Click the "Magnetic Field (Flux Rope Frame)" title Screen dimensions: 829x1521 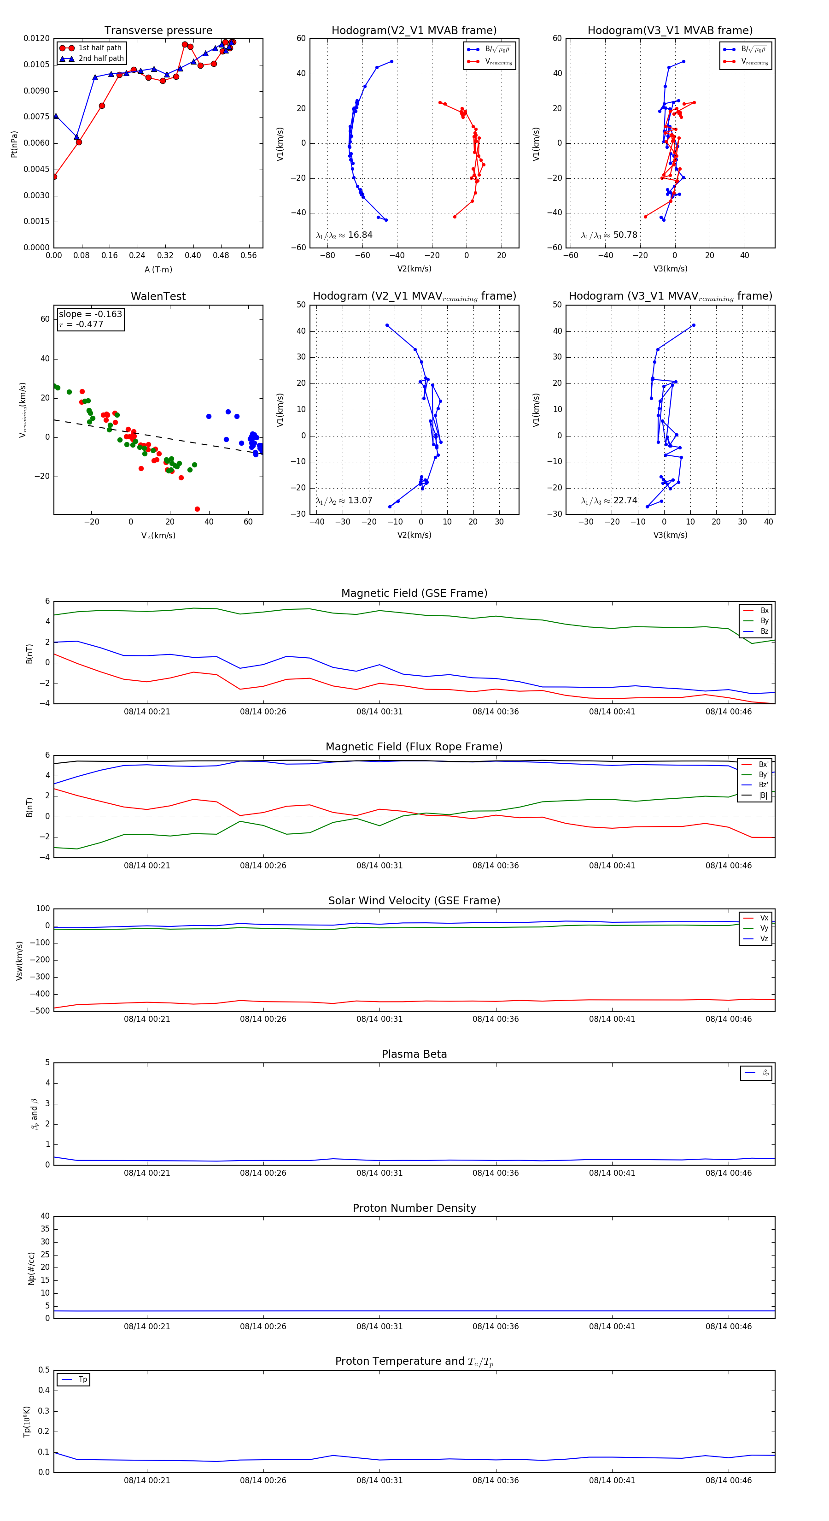(x=414, y=746)
